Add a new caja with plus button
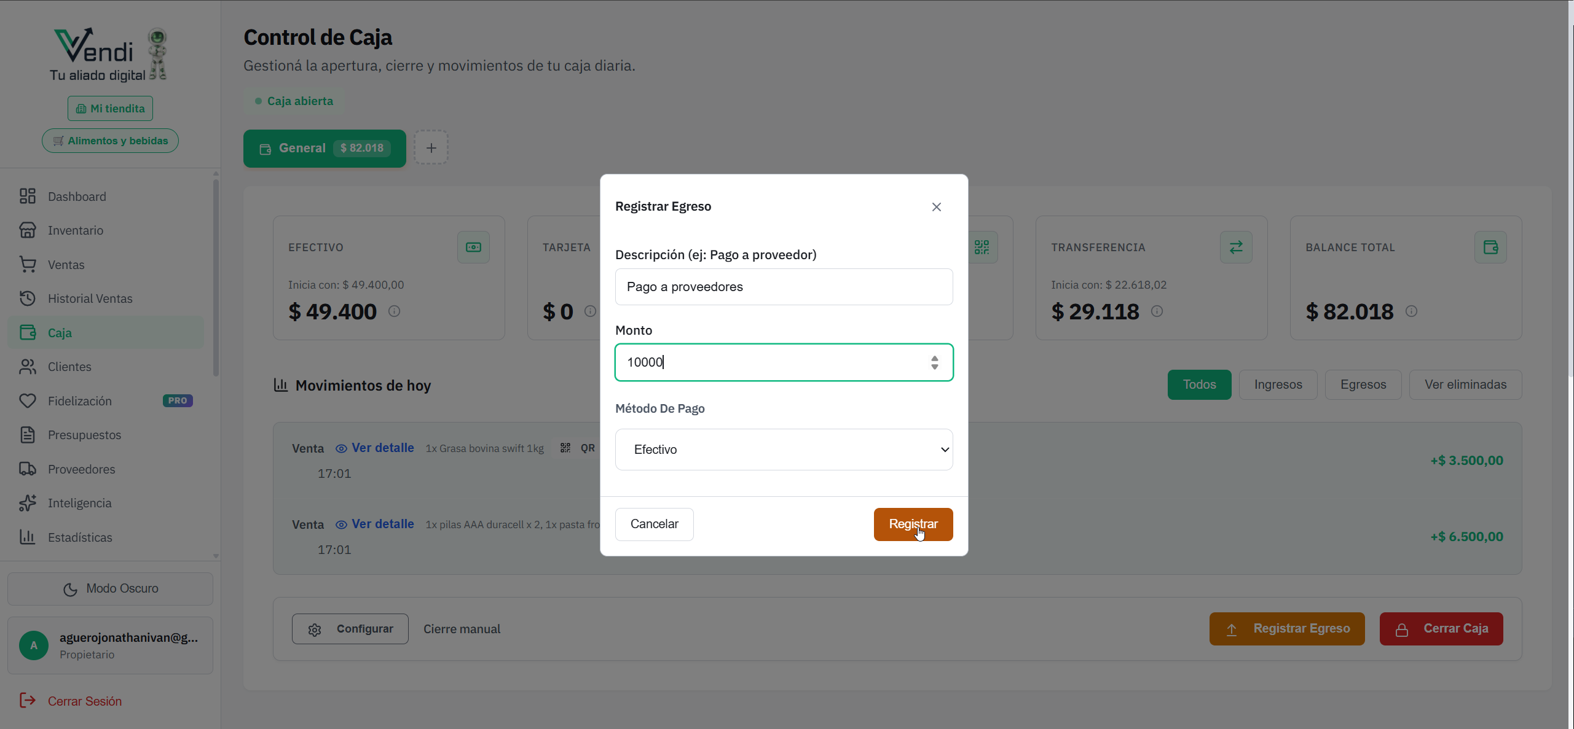The width and height of the screenshot is (1574, 729). point(431,148)
